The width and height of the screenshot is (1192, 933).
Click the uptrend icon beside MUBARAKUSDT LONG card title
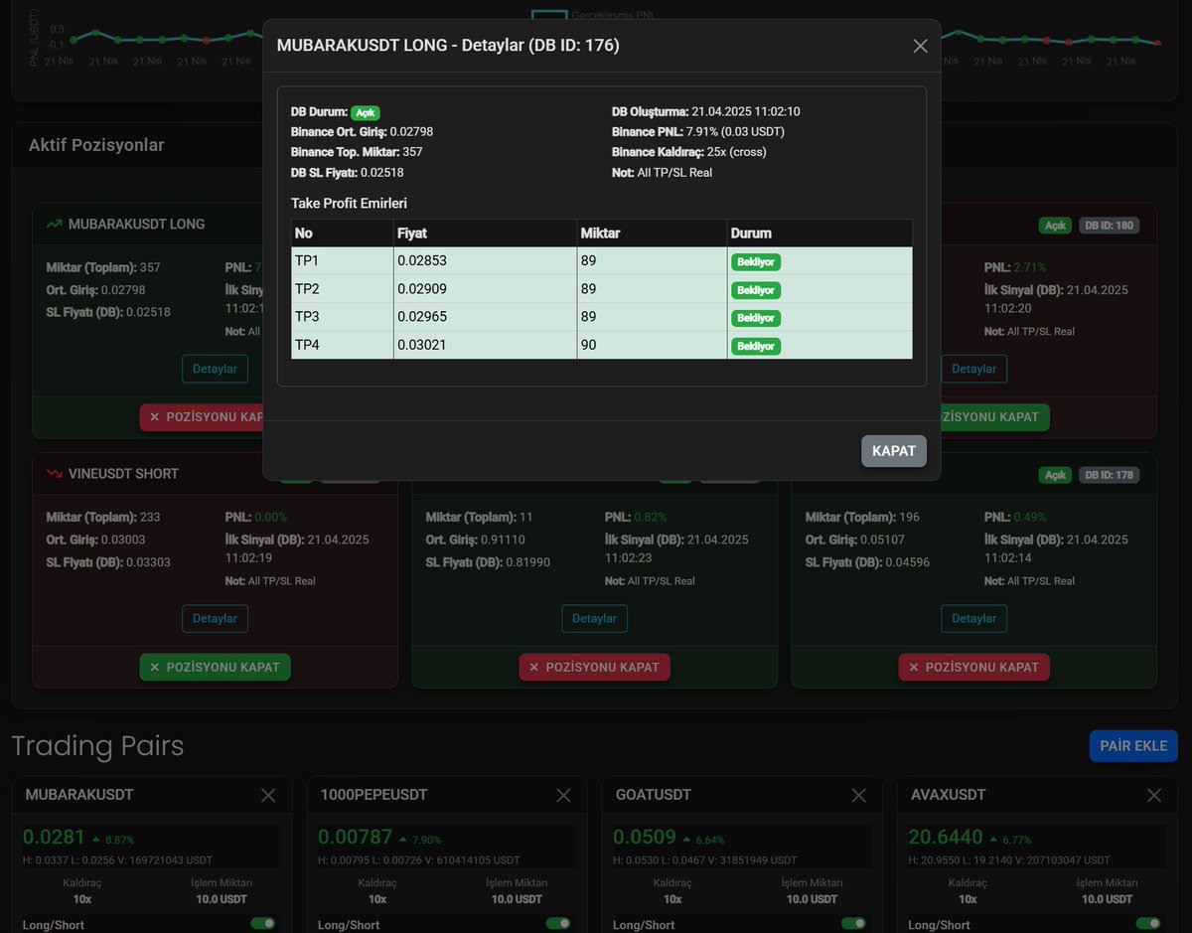click(x=54, y=224)
